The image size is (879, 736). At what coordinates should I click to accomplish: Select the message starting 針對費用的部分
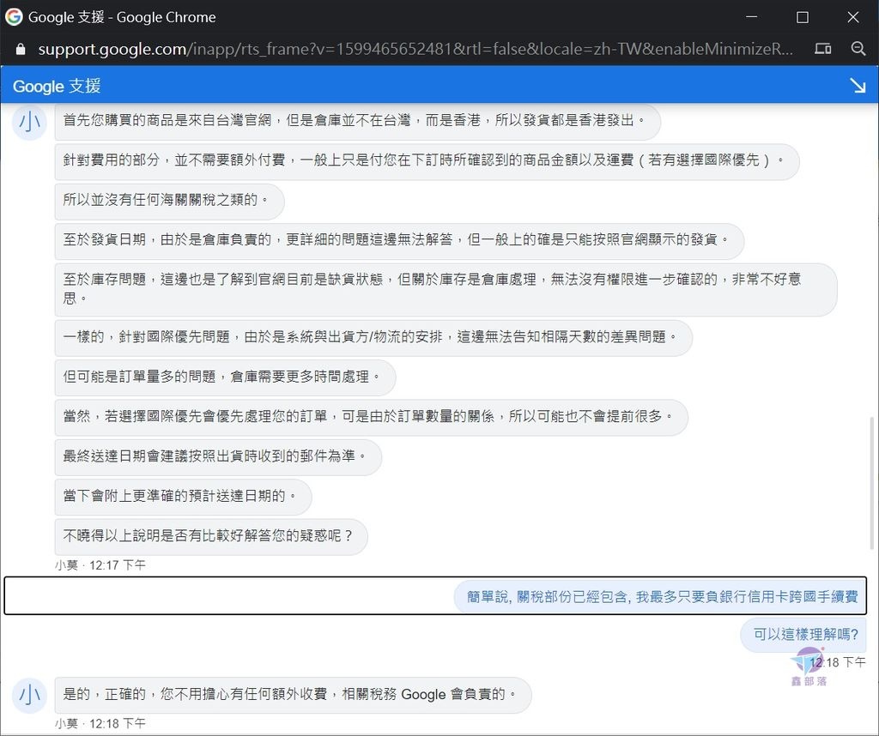(427, 161)
